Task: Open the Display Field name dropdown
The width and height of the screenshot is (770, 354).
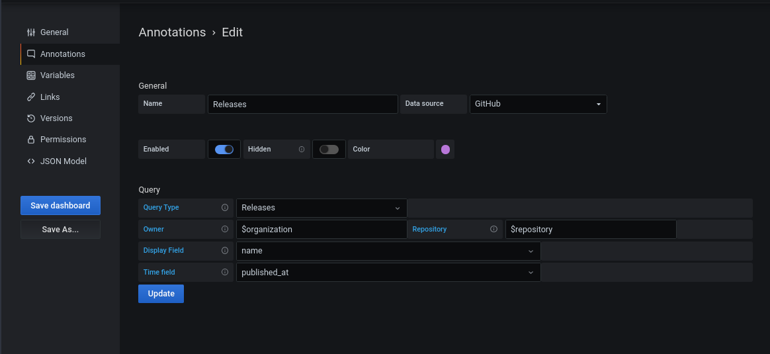Action: [388, 251]
